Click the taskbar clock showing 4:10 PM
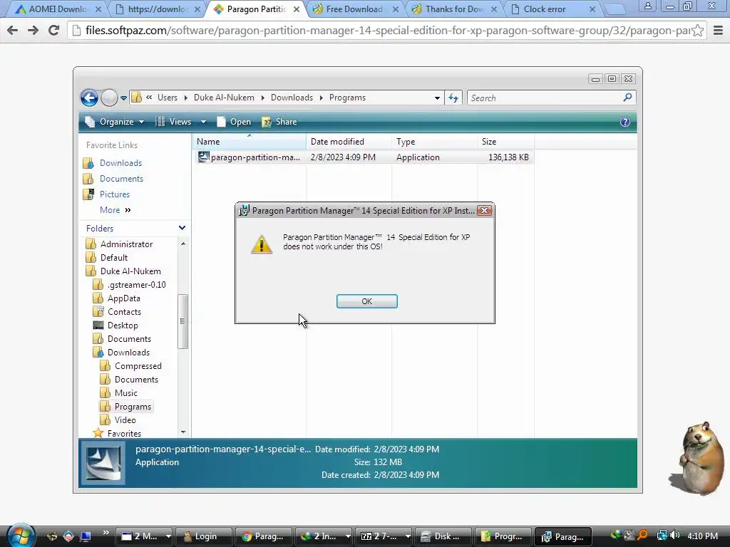The width and height of the screenshot is (730, 547). 702,536
